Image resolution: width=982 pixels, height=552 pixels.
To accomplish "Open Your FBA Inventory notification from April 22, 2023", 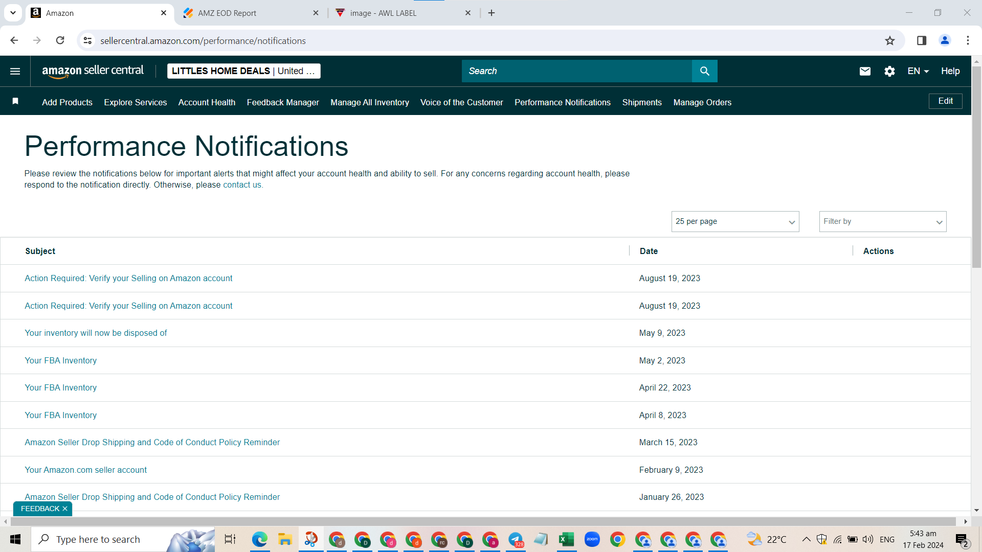I will [60, 388].
